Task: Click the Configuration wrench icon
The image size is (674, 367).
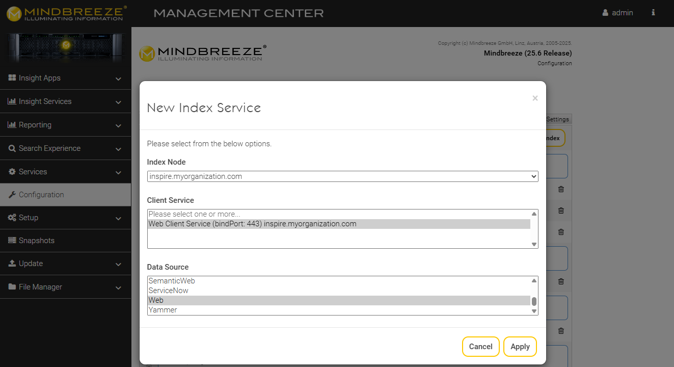Action: coord(12,195)
